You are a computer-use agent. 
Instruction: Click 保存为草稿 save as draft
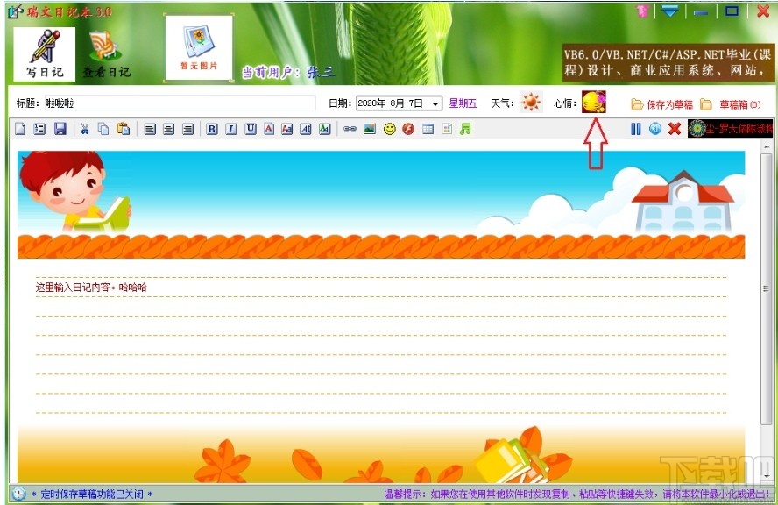(x=662, y=104)
